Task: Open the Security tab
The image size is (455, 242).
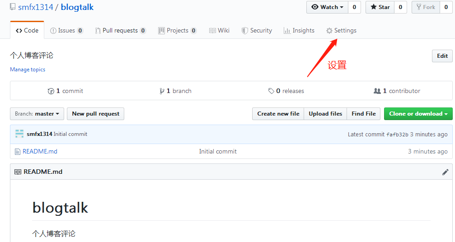Action: pyautogui.click(x=257, y=30)
